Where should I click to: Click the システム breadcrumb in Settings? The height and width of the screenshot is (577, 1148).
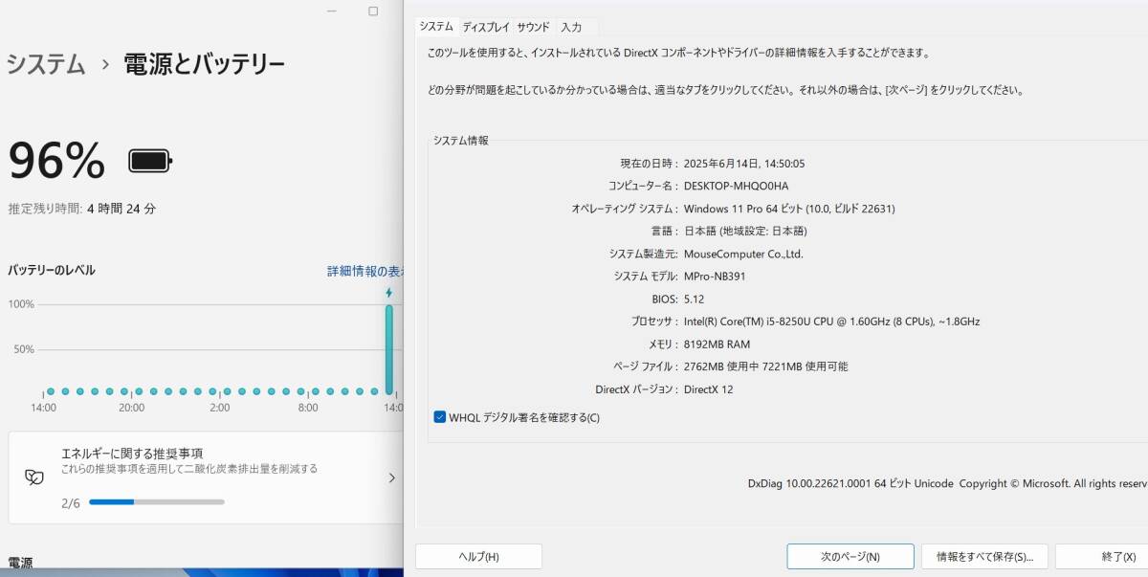[45, 64]
